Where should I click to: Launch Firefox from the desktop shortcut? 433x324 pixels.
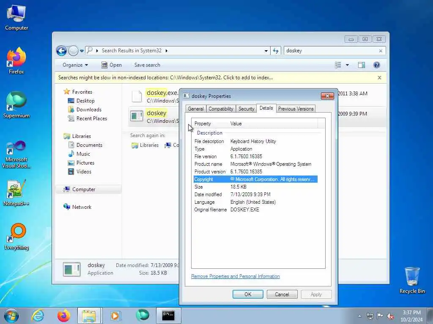click(x=16, y=61)
